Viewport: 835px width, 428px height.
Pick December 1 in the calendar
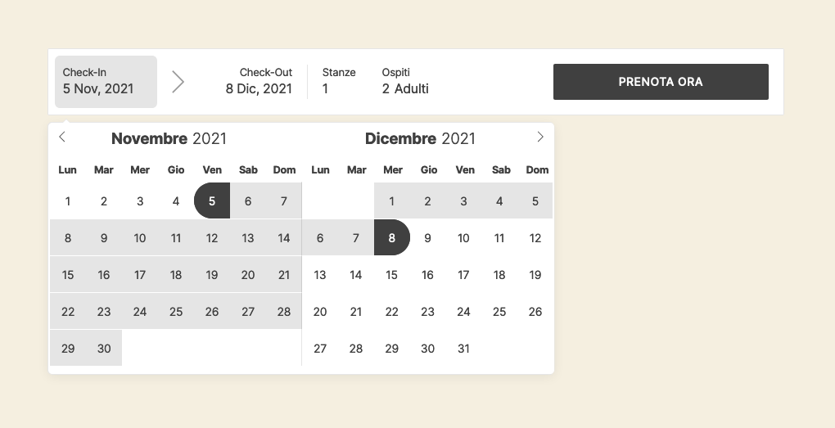click(x=392, y=201)
